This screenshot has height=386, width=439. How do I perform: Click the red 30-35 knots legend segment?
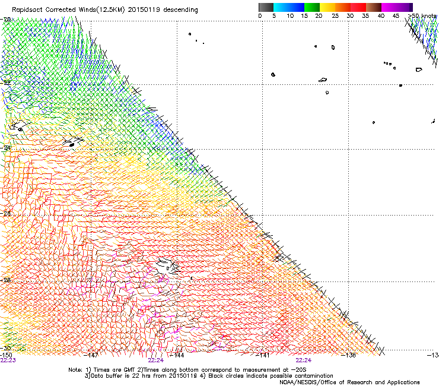(358, 7)
